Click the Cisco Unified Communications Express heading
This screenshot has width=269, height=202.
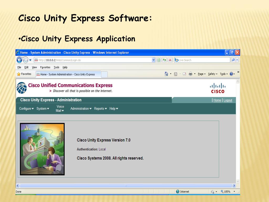coord(70,85)
